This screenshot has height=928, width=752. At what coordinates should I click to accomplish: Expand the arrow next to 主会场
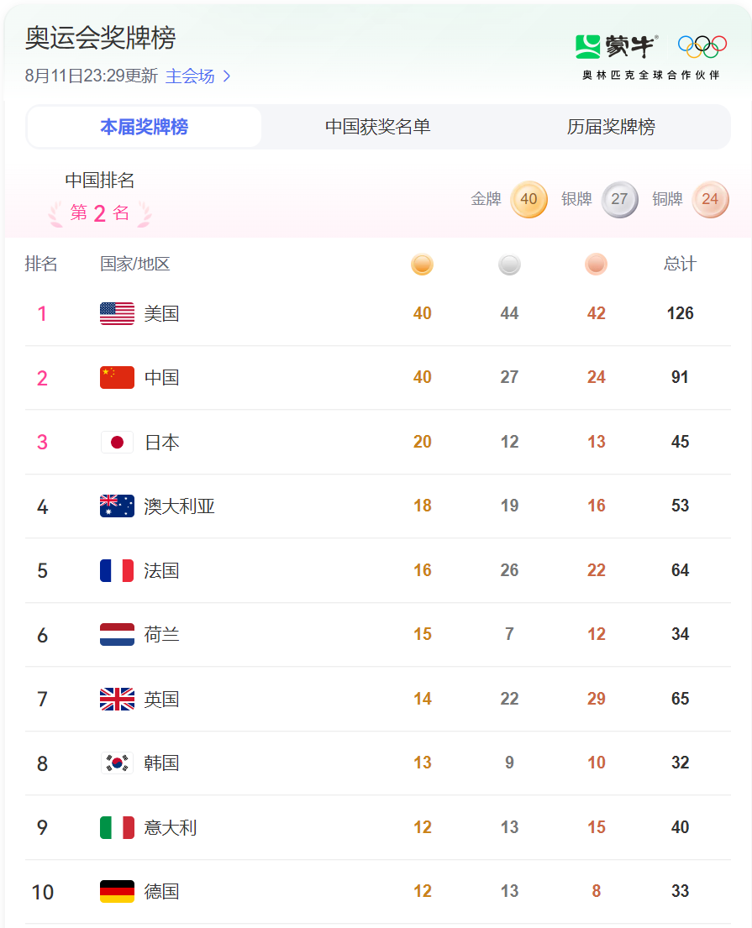(x=226, y=76)
